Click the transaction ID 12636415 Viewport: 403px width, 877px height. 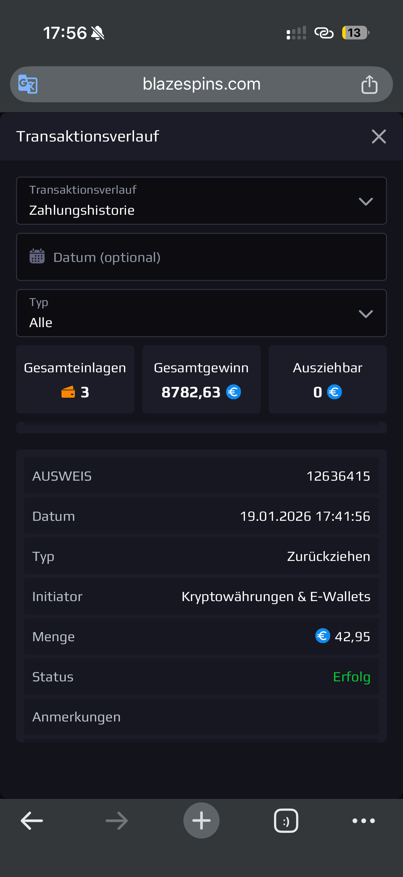338,476
